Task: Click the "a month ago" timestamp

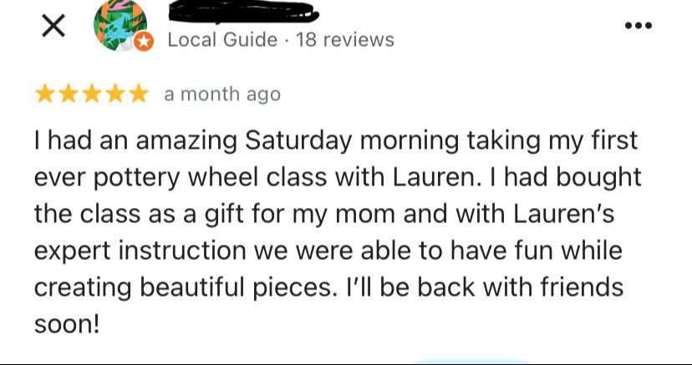Action: pyautogui.click(x=222, y=94)
